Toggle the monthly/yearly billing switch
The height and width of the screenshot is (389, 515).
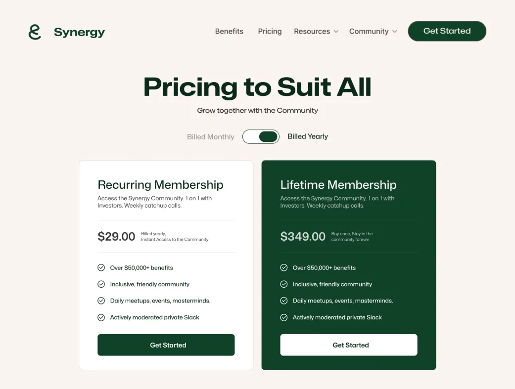pyautogui.click(x=261, y=136)
